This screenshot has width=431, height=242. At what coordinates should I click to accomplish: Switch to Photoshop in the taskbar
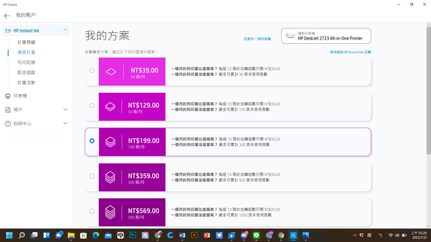(x=133, y=235)
